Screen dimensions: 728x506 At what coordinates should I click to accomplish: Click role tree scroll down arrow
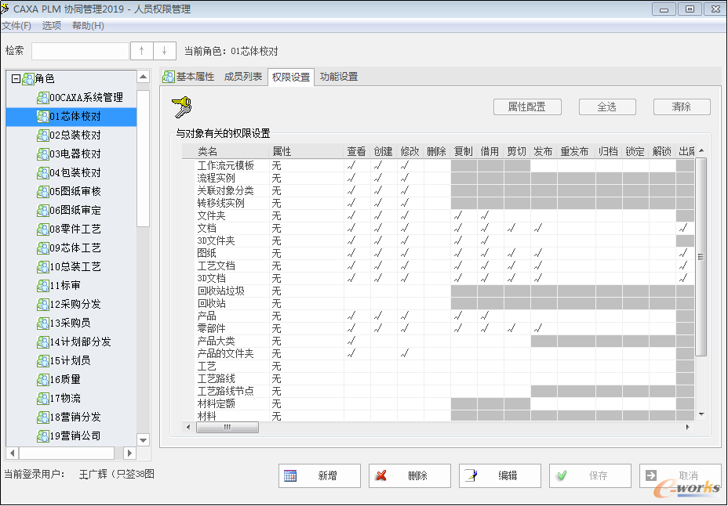pos(144,440)
